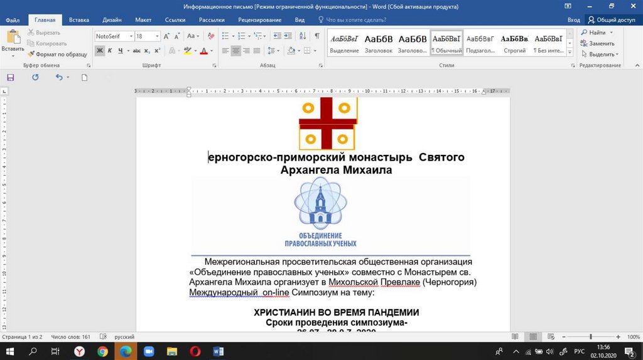
Task: Click the Format Painter brush icon
Action: tap(31, 55)
